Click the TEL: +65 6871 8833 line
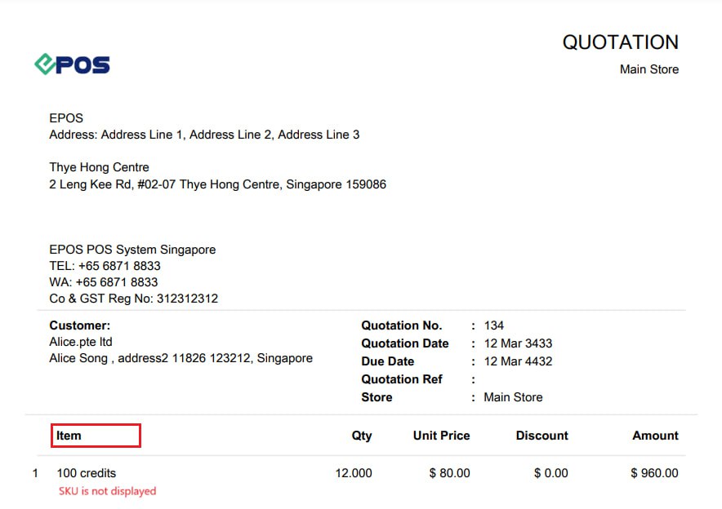Screen dimensions: 722x509 pyautogui.click(x=105, y=266)
